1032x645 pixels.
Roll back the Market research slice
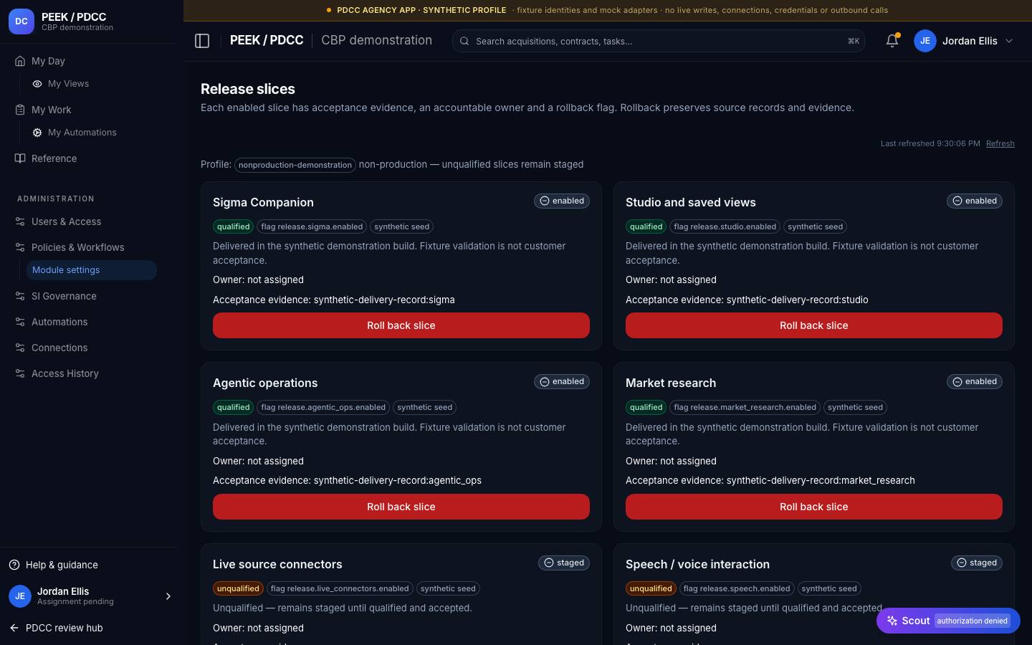click(x=814, y=507)
